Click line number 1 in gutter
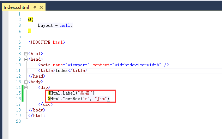This screenshot has width=222, height=139. (x=19, y=14)
